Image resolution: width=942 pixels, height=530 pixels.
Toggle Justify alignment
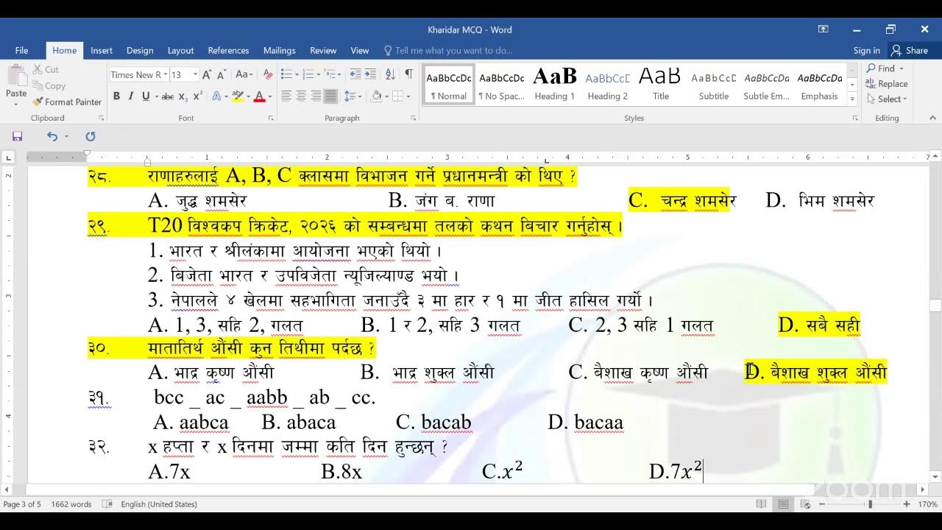[330, 96]
